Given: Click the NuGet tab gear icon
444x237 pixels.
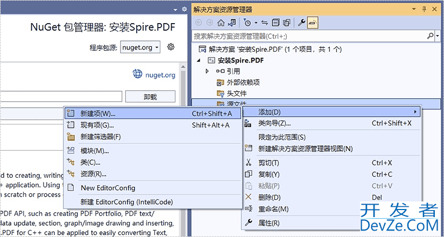Looking at the screenshot, I should pos(185,9).
